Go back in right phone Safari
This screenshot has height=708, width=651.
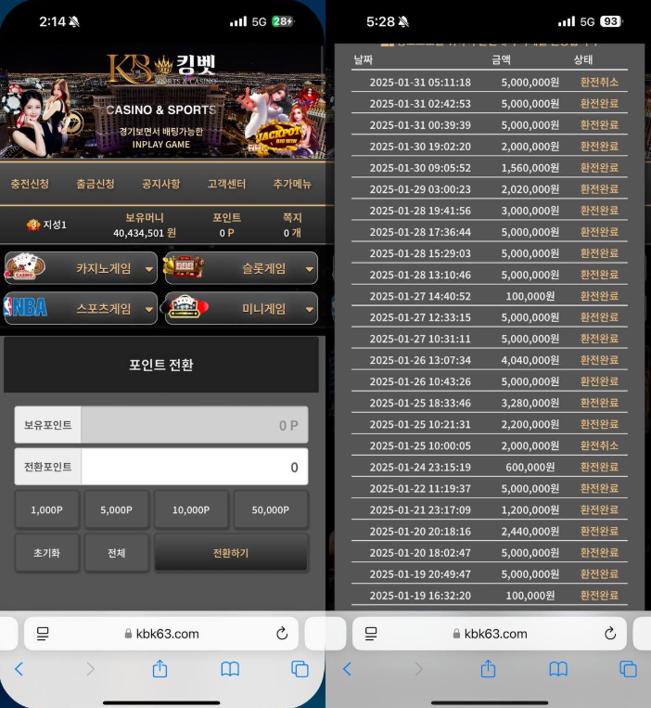tap(347, 669)
